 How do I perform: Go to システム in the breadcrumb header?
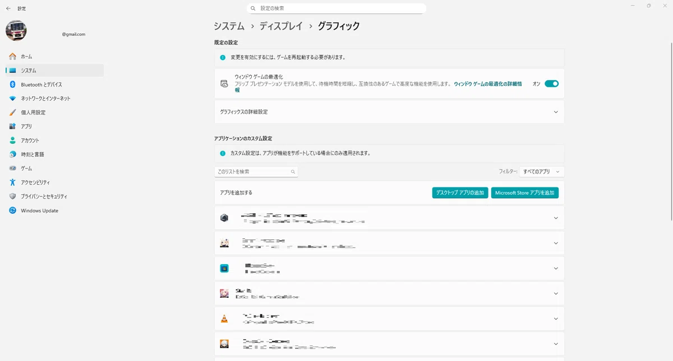(229, 26)
